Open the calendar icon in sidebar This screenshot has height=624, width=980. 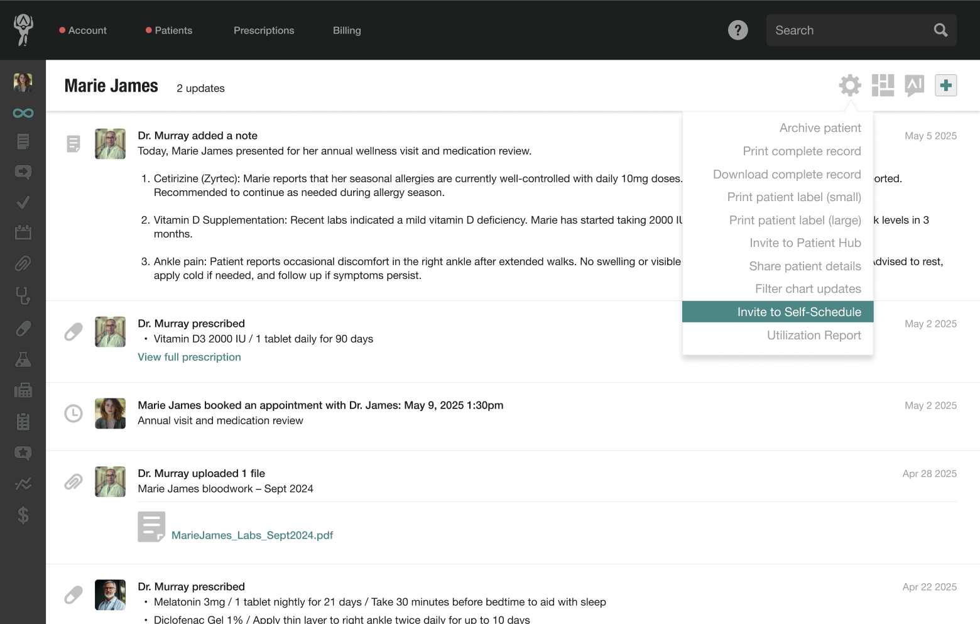[23, 233]
